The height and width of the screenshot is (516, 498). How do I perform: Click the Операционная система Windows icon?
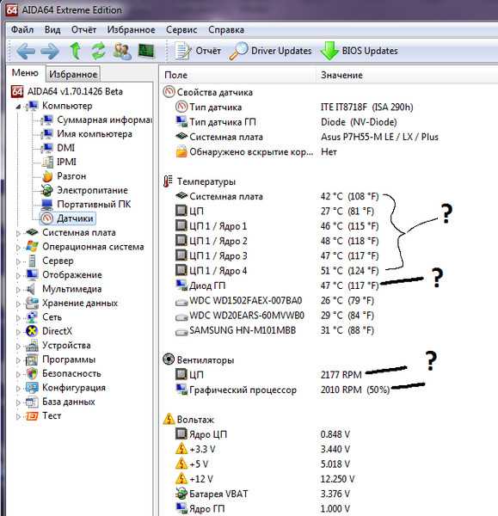(x=32, y=247)
